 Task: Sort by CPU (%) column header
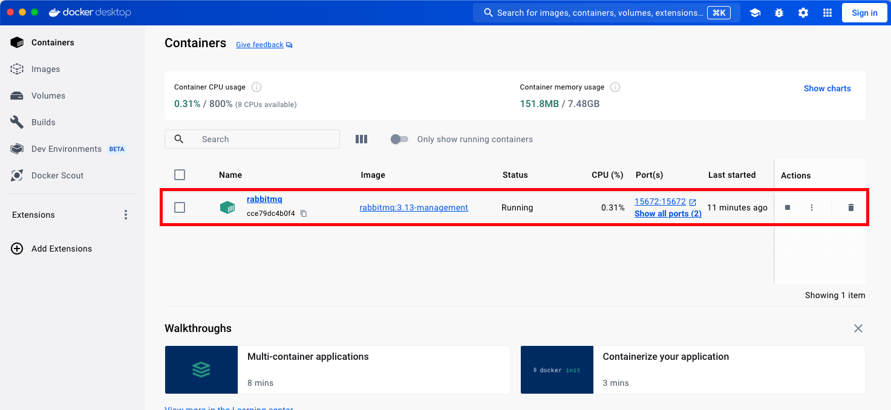click(x=607, y=175)
